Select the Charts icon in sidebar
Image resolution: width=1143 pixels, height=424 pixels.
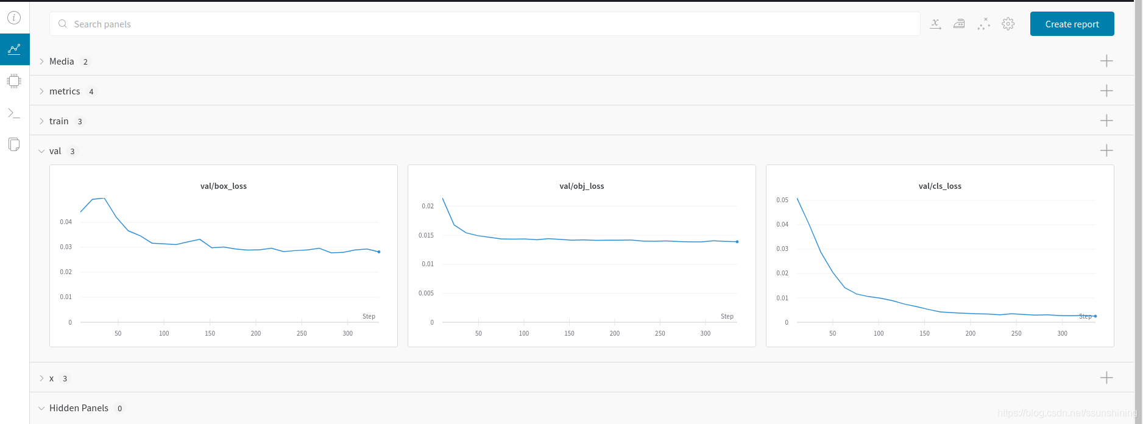pyautogui.click(x=14, y=49)
